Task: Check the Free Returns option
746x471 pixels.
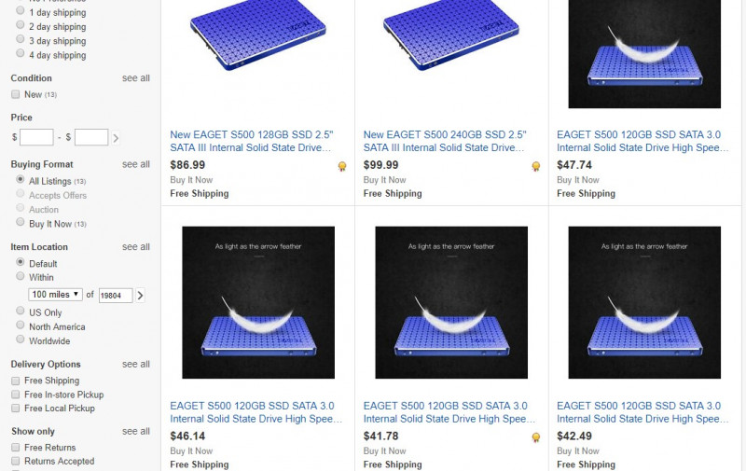Action: tap(16, 447)
